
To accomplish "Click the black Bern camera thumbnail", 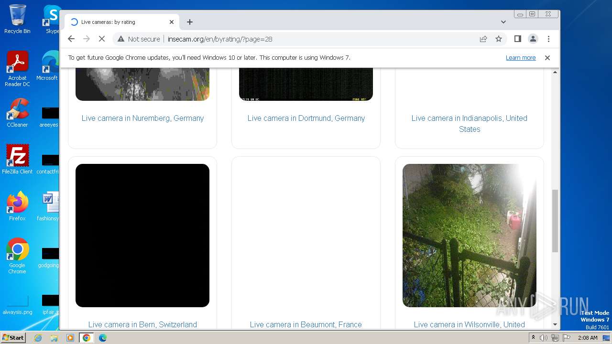I will 142,236.
